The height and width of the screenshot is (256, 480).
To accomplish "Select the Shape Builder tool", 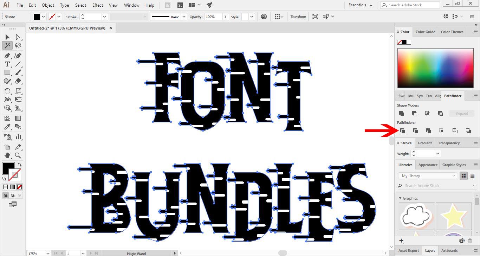I will (x=7, y=108).
